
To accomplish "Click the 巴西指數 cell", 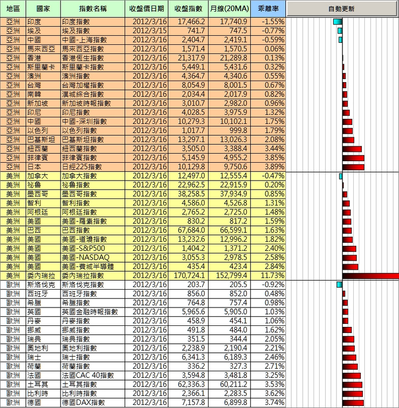I will coord(93,231).
